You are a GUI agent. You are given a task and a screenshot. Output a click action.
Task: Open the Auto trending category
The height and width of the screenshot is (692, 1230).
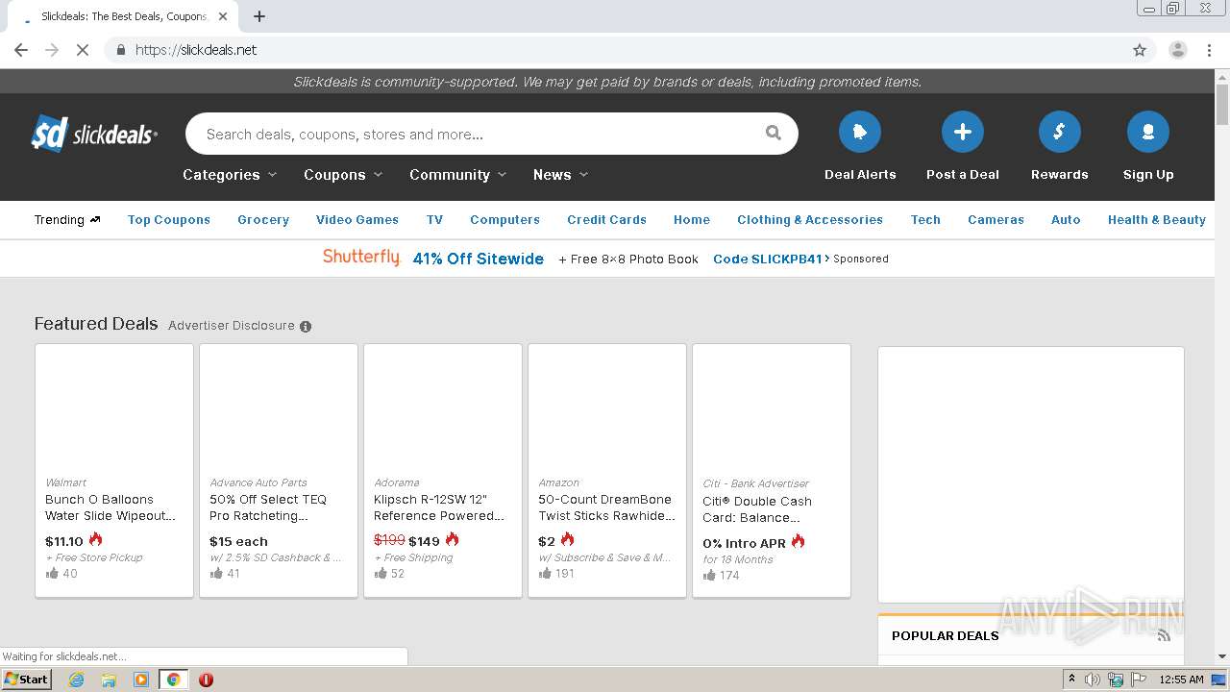(1066, 220)
